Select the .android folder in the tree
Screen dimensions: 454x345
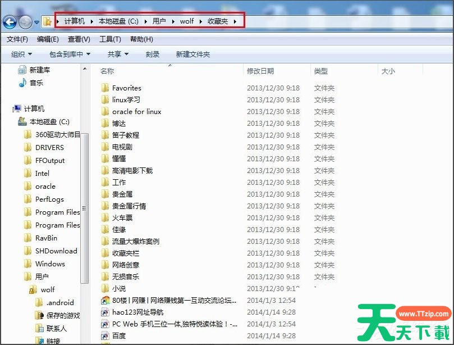click(x=54, y=302)
